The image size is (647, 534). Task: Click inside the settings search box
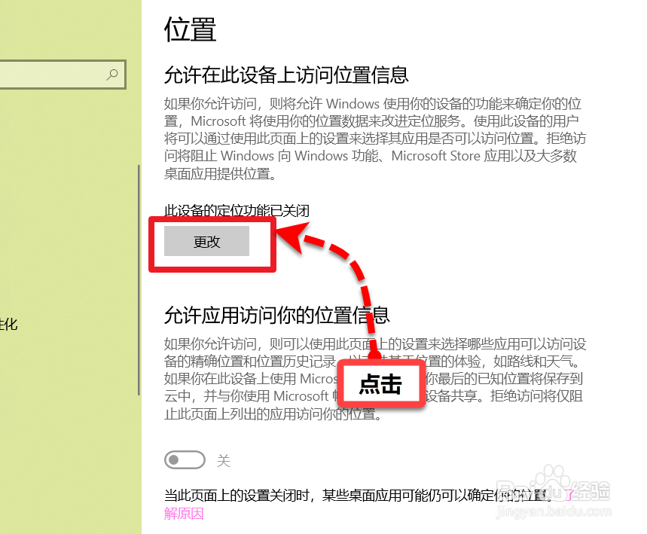click(53, 75)
